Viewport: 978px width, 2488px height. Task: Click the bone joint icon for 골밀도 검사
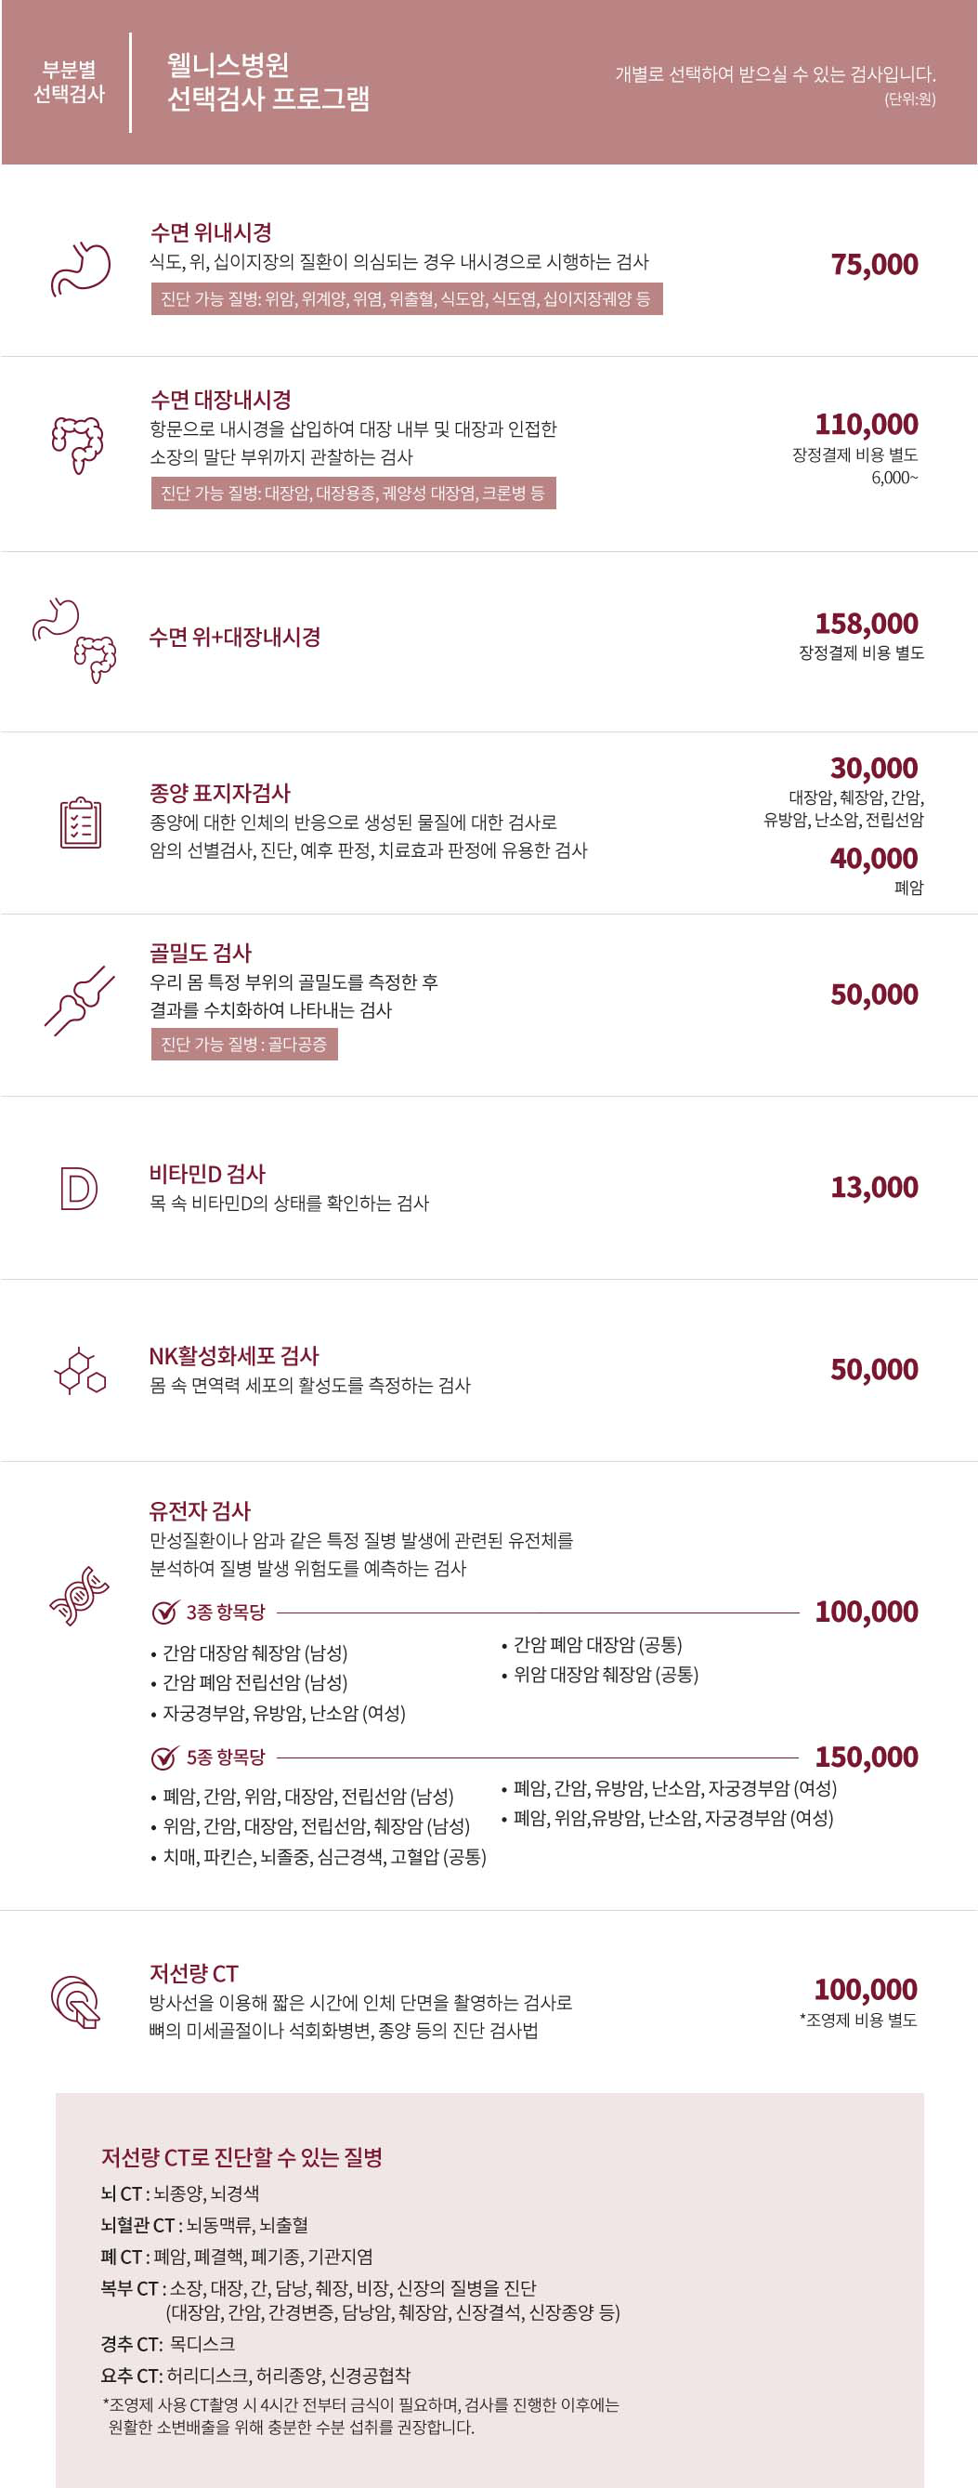(79, 1001)
